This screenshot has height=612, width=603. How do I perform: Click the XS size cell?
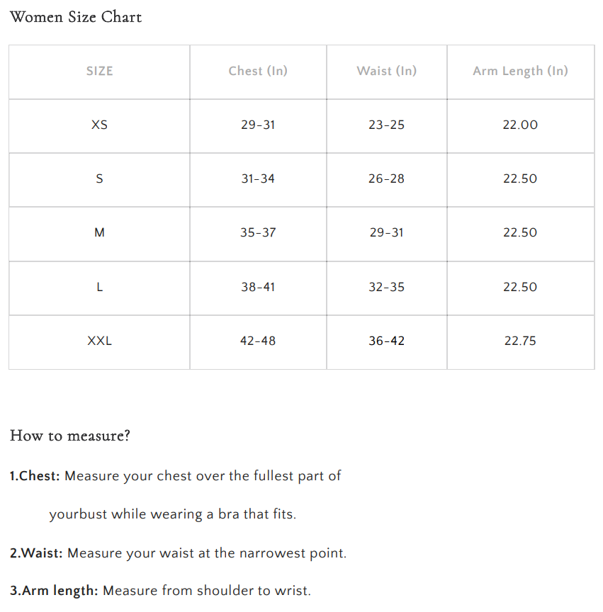click(99, 125)
